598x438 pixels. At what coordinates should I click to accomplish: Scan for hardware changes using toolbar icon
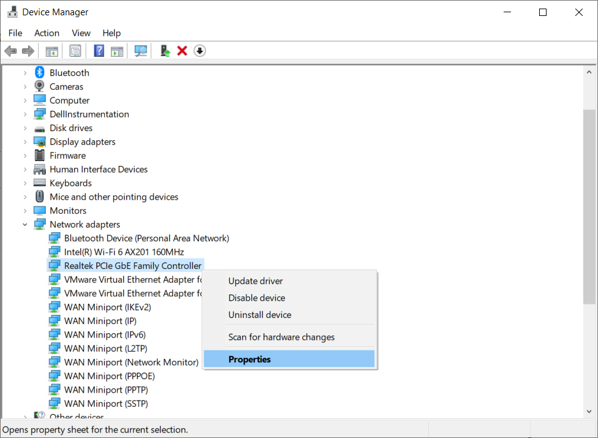(x=141, y=51)
